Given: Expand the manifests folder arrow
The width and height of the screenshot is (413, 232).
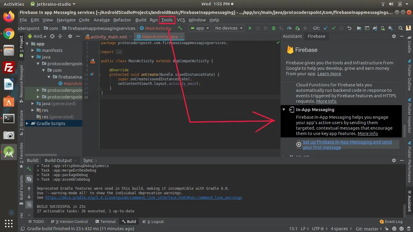Looking at the screenshot, I should pos(33,50).
